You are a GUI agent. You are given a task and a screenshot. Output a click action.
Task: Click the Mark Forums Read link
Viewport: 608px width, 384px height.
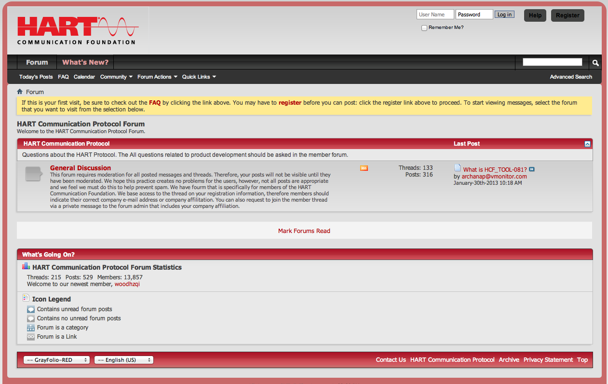pos(304,231)
